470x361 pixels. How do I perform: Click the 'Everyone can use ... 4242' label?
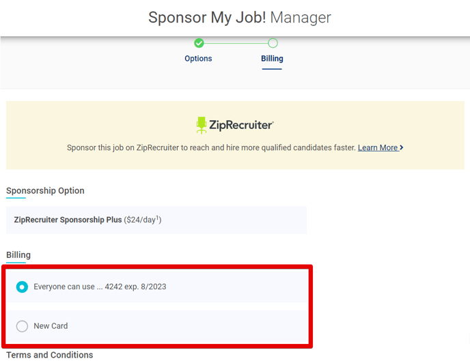point(100,287)
